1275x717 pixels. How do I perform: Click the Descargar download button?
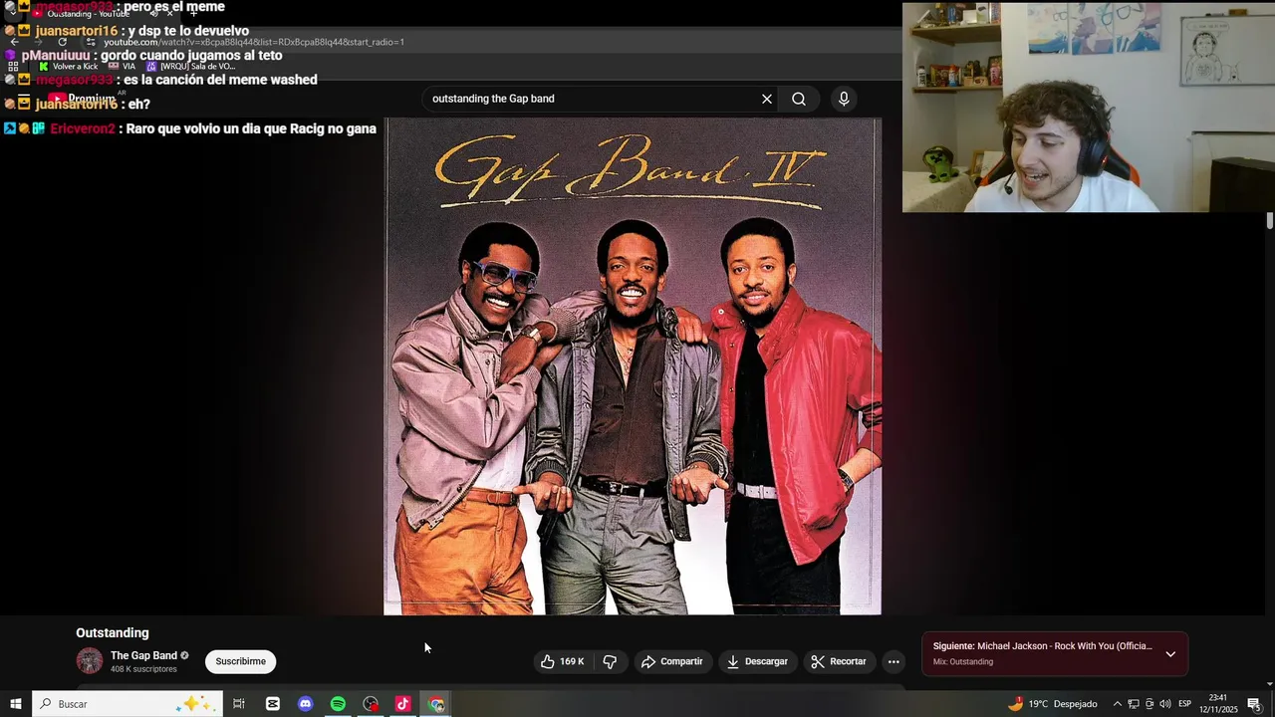coord(757,661)
